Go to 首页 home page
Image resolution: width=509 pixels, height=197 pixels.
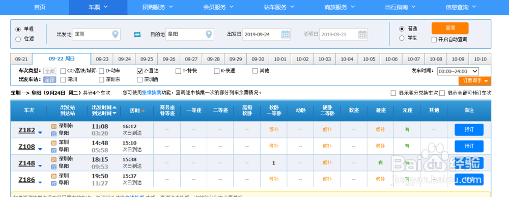[40, 7]
